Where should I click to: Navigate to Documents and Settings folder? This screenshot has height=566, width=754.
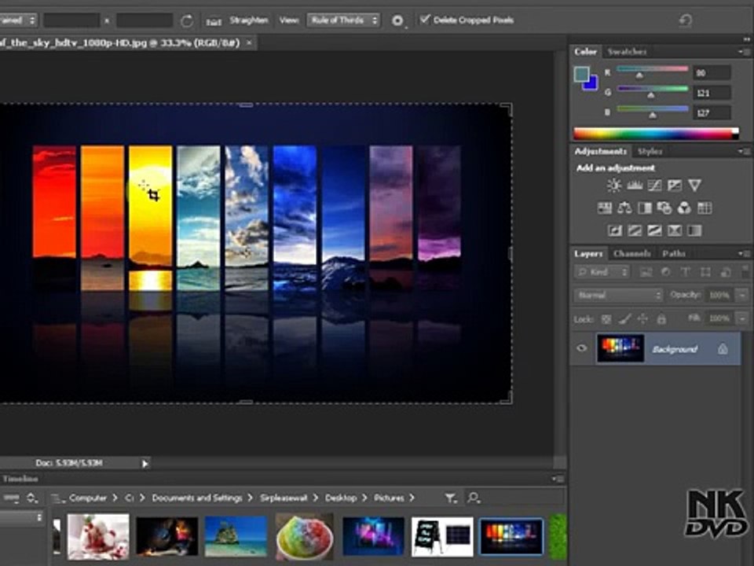pyautogui.click(x=197, y=498)
